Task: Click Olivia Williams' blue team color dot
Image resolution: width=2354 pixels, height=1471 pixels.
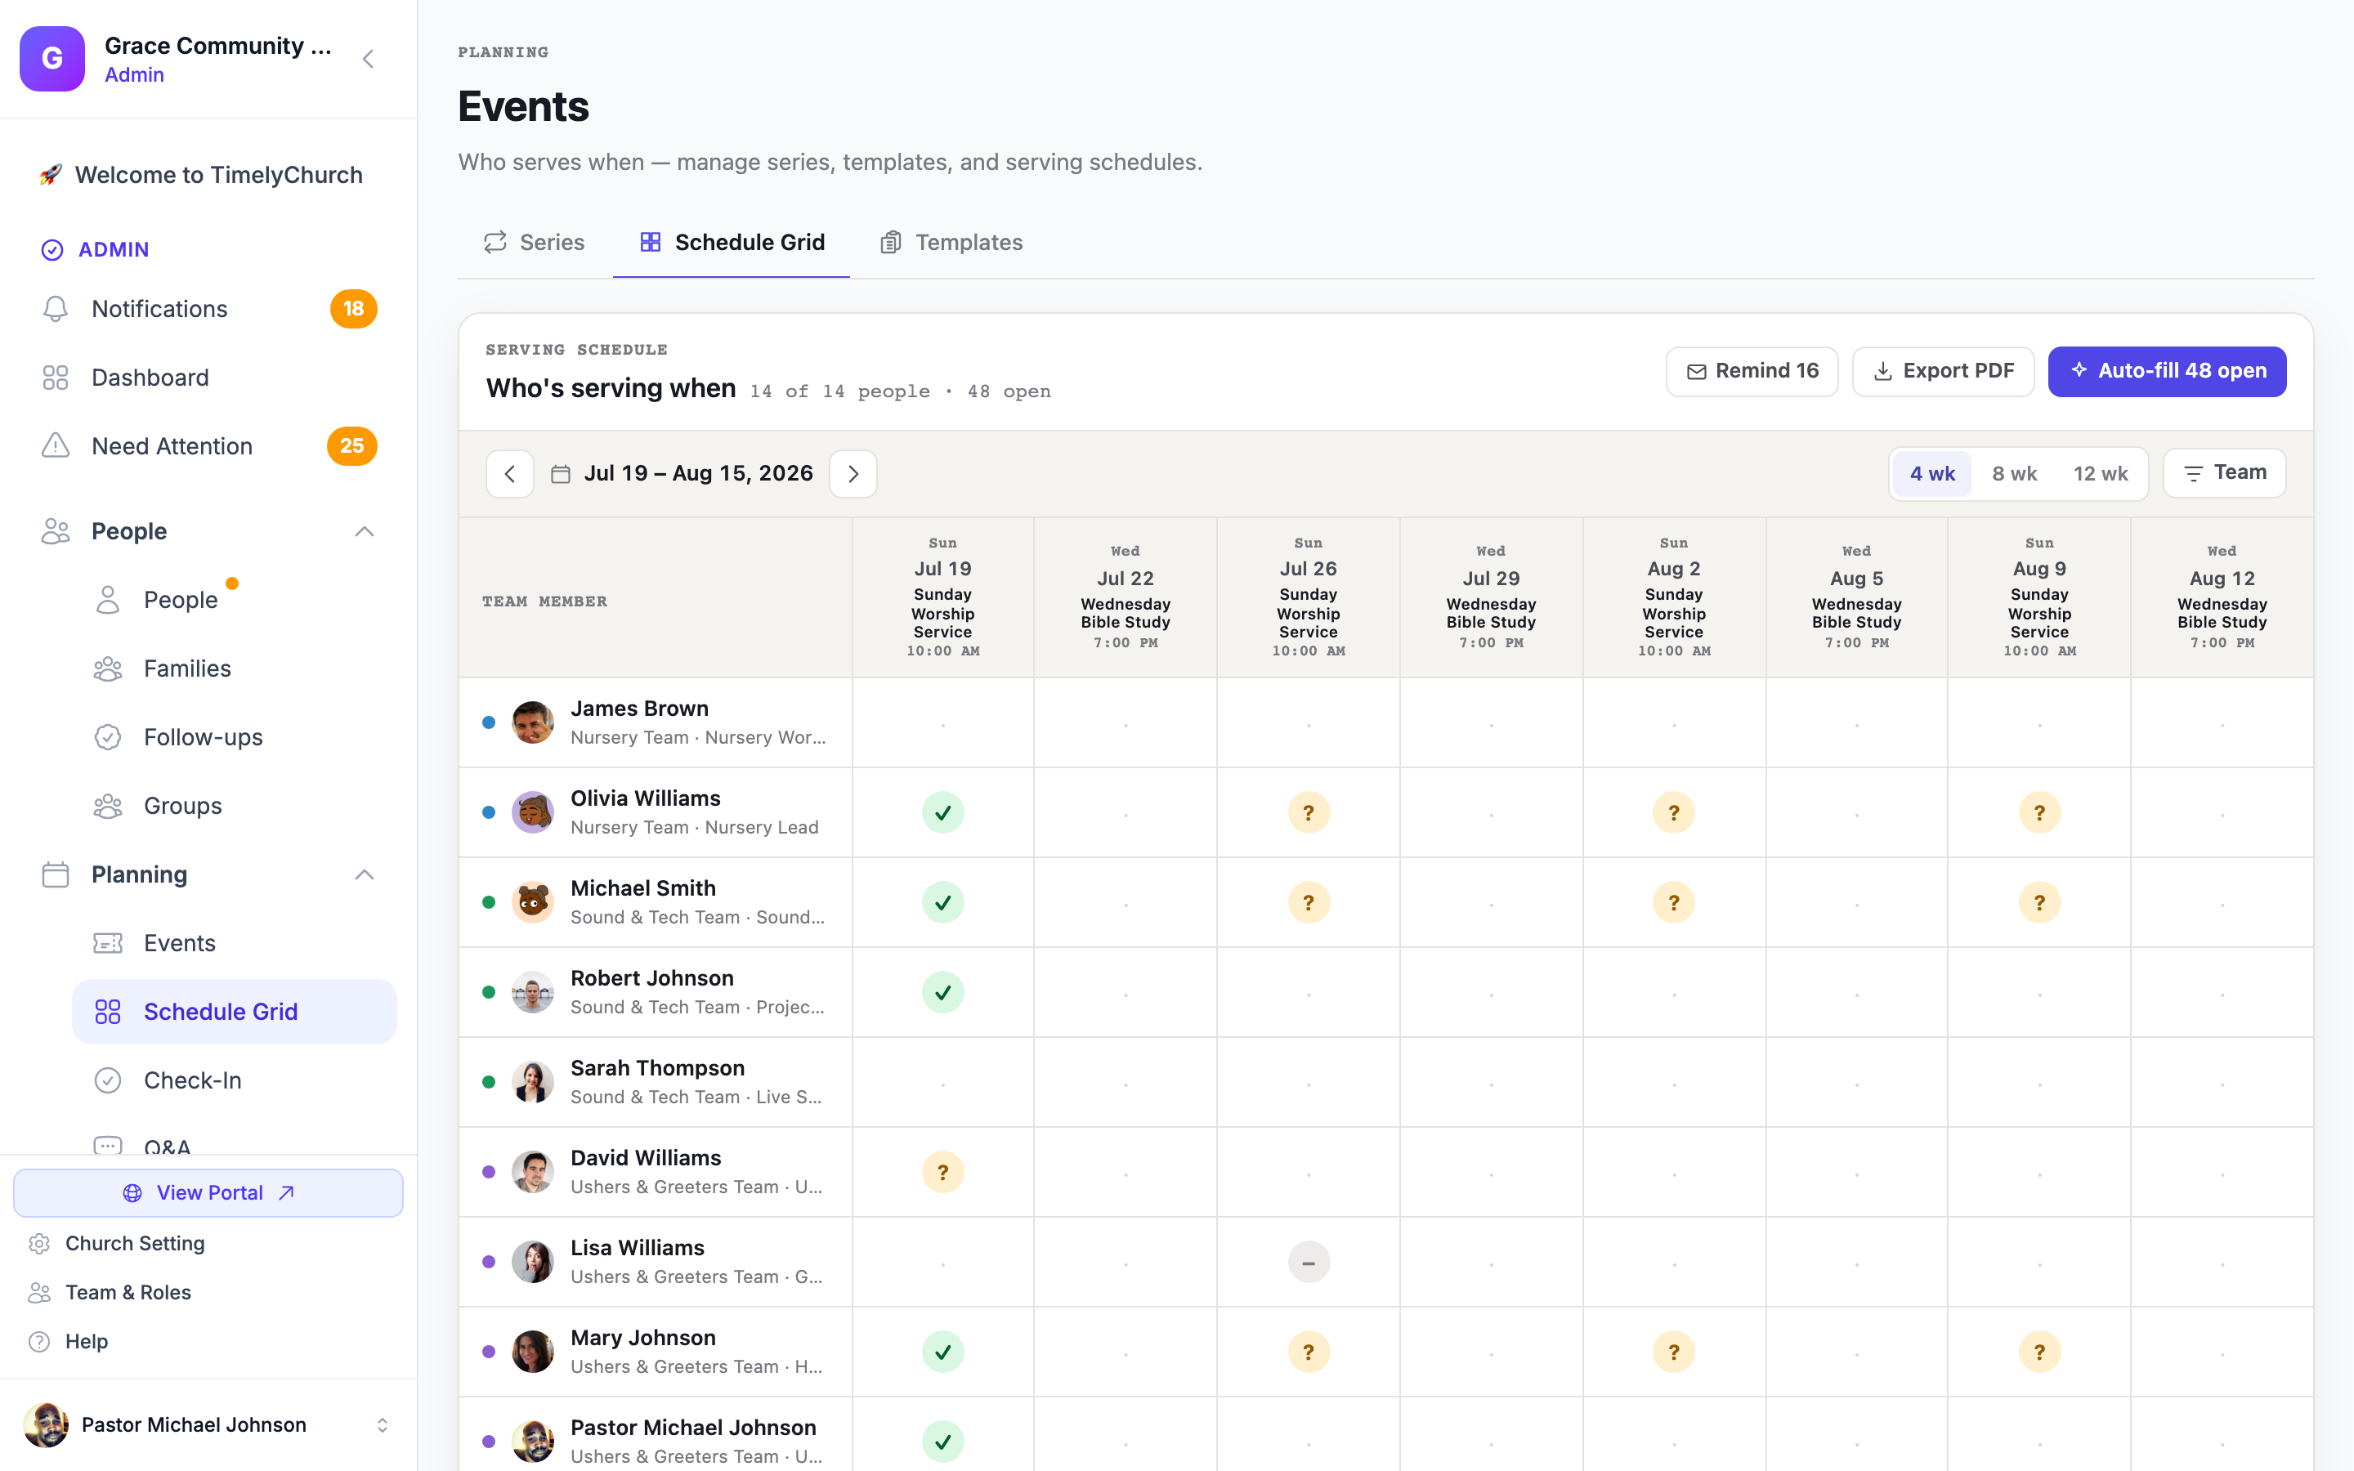Action: [490, 812]
